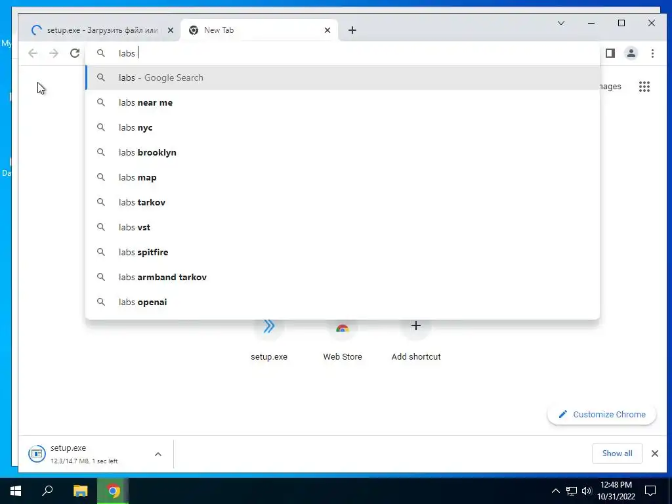Select the 'labs map' suggestion
The height and width of the screenshot is (504, 672).
coord(343,177)
